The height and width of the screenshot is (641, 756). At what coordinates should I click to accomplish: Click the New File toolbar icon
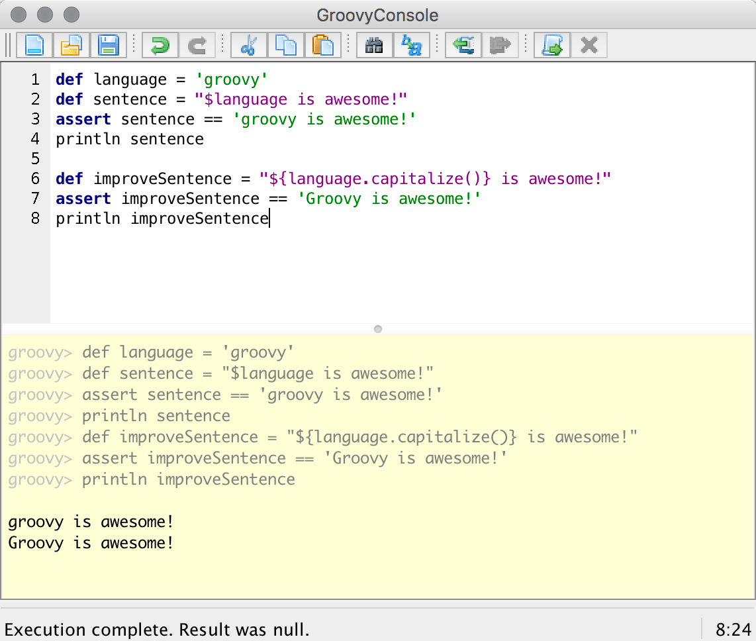pyautogui.click(x=34, y=45)
